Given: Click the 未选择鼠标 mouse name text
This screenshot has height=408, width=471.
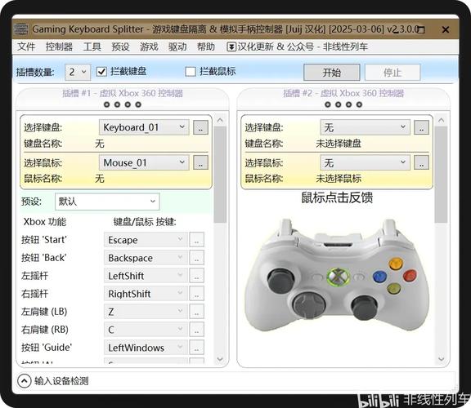Looking at the screenshot, I should (x=339, y=179).
